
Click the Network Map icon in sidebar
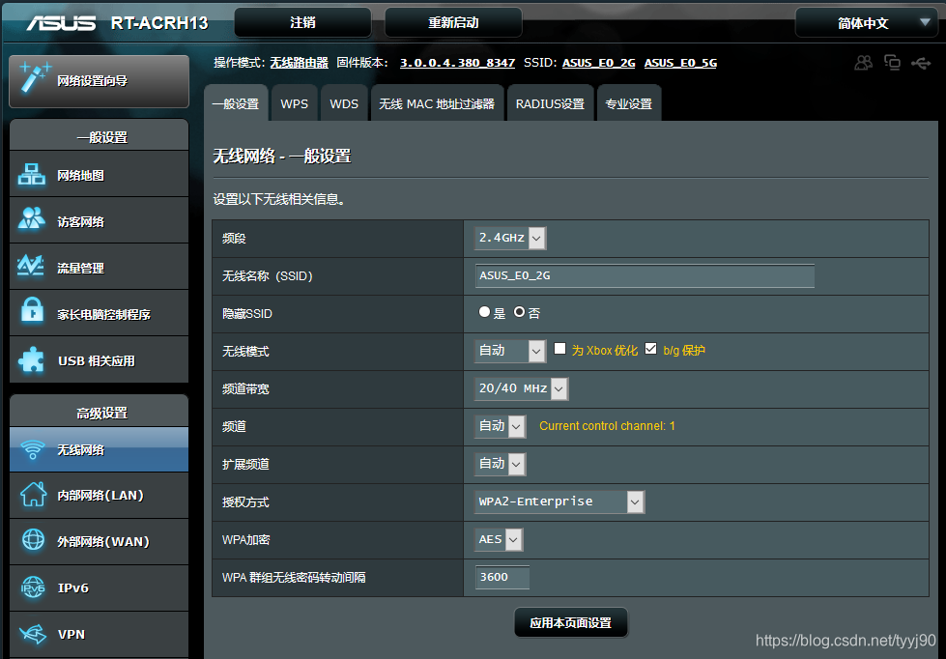(x=31, y=174)
